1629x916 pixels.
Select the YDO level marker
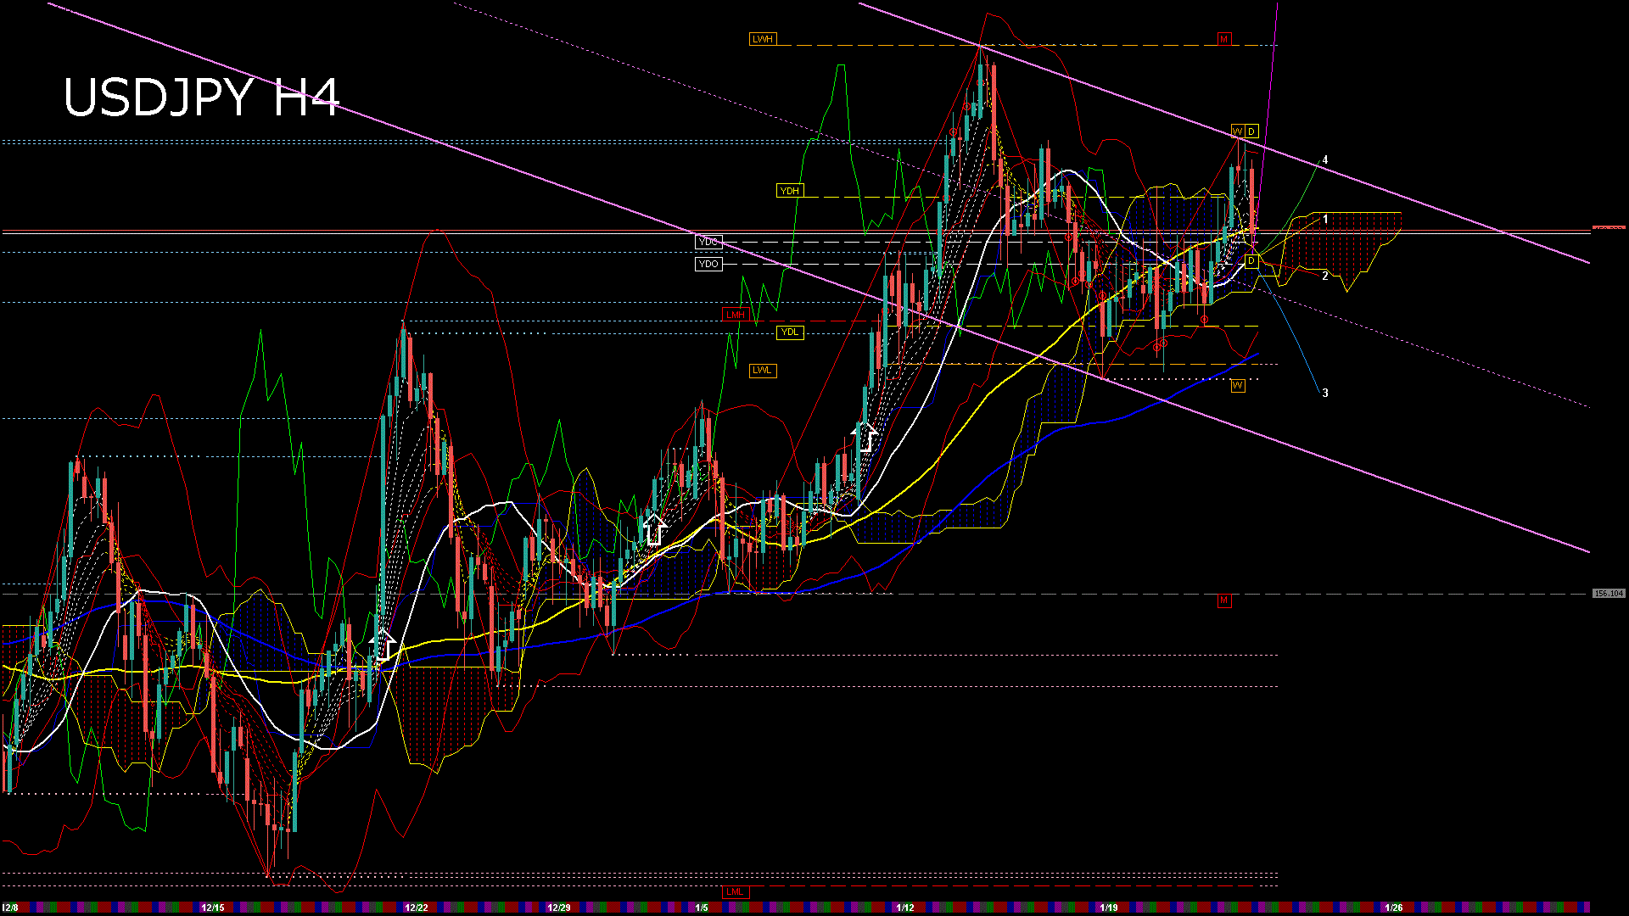708,264
